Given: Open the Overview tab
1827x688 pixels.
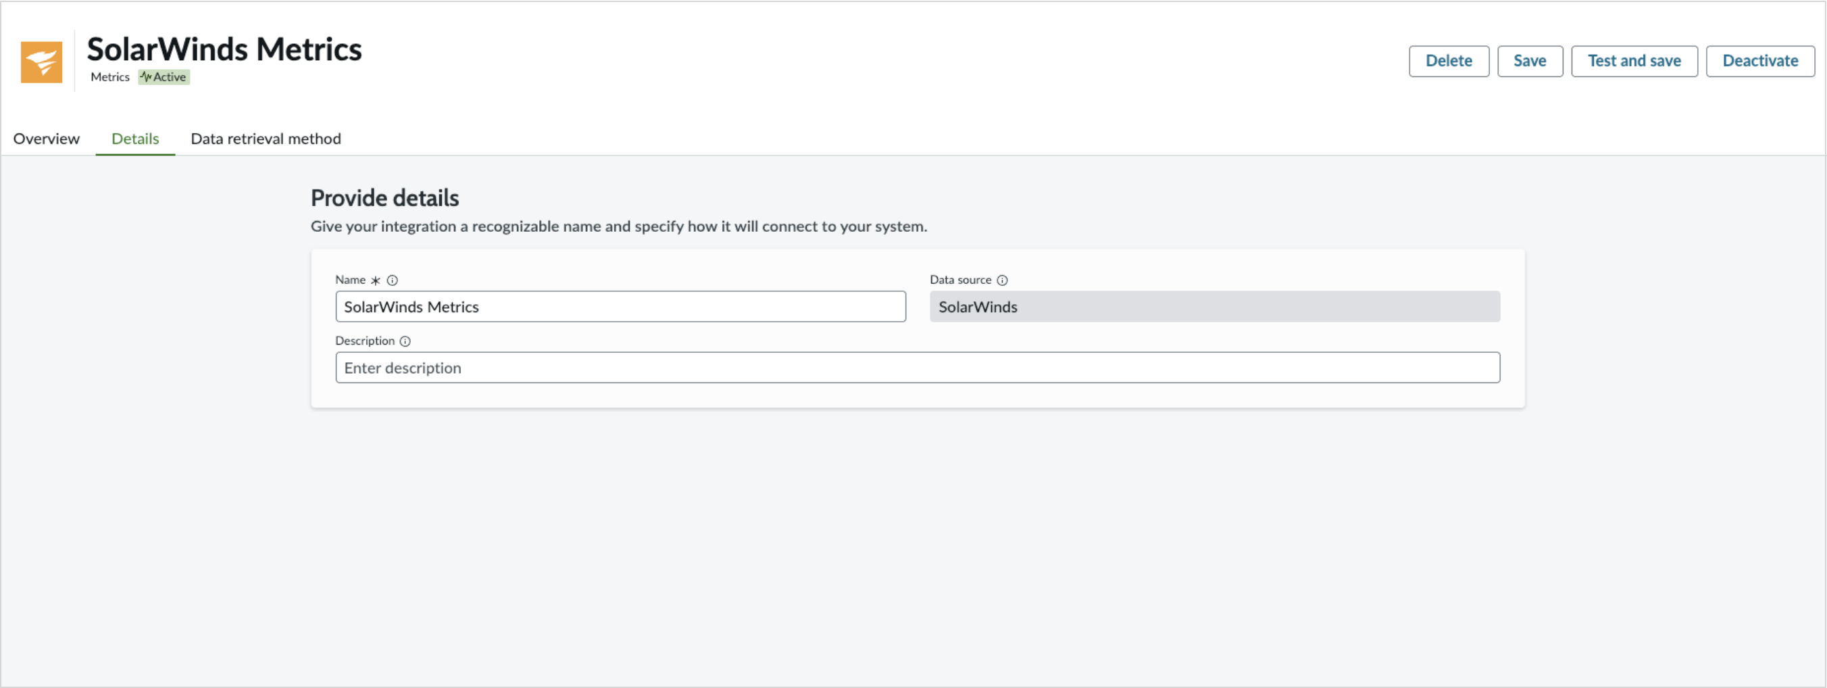Looking at the screenshot, I should [47, 139].
